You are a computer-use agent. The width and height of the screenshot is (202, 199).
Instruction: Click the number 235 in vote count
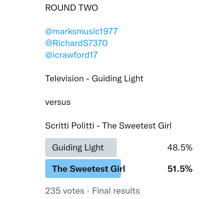tap(52, 191)
